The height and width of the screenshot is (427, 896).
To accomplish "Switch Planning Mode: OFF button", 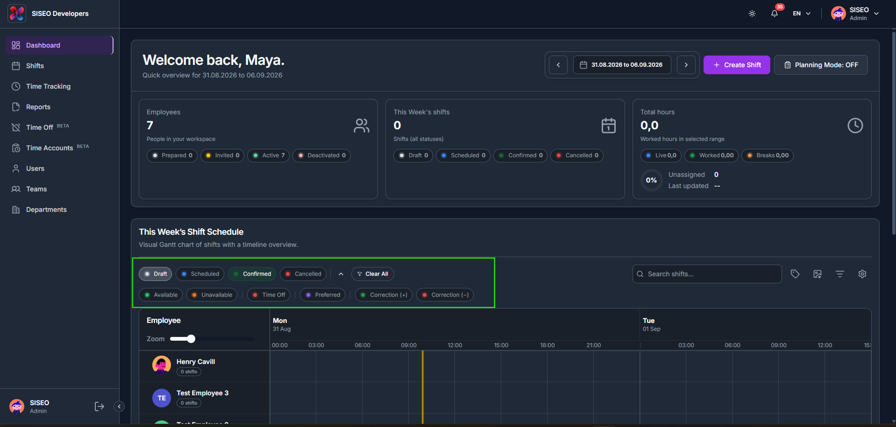I will [821, 65].
